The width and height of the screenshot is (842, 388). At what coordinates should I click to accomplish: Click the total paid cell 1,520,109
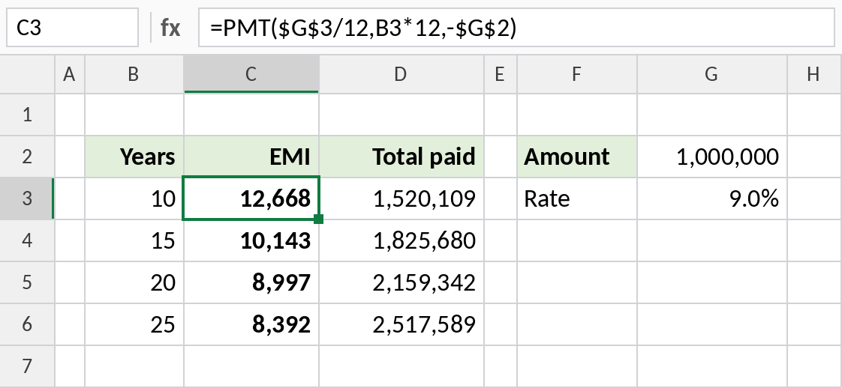(x=401, y=198)
